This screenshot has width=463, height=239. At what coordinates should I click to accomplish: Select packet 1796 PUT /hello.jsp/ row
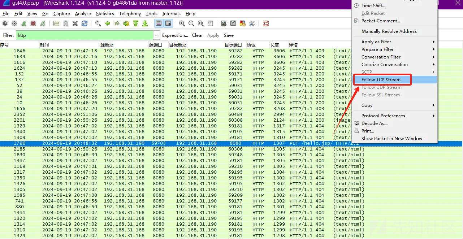(x=231, y=143)
